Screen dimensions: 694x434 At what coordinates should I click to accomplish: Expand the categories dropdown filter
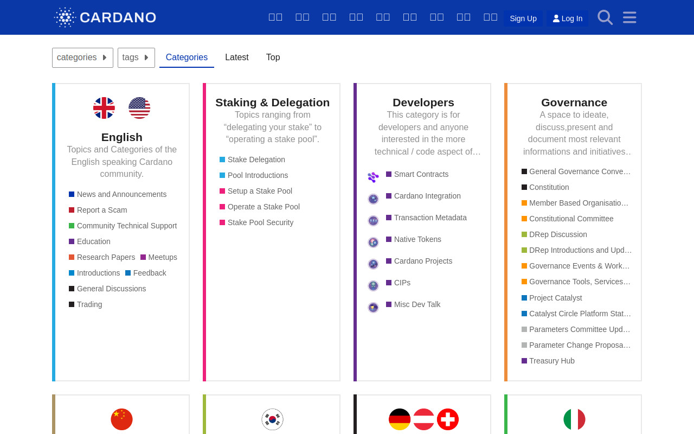[82, 58]
